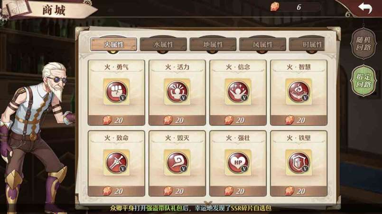Select the 火·信念 sparkle figure icon
This screenshot has width=382, height=214.
(x=238, y=91)
